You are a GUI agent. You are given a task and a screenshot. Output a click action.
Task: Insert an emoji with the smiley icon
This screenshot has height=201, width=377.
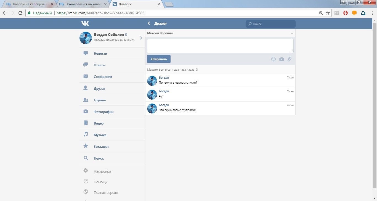(x=273, y=59)
